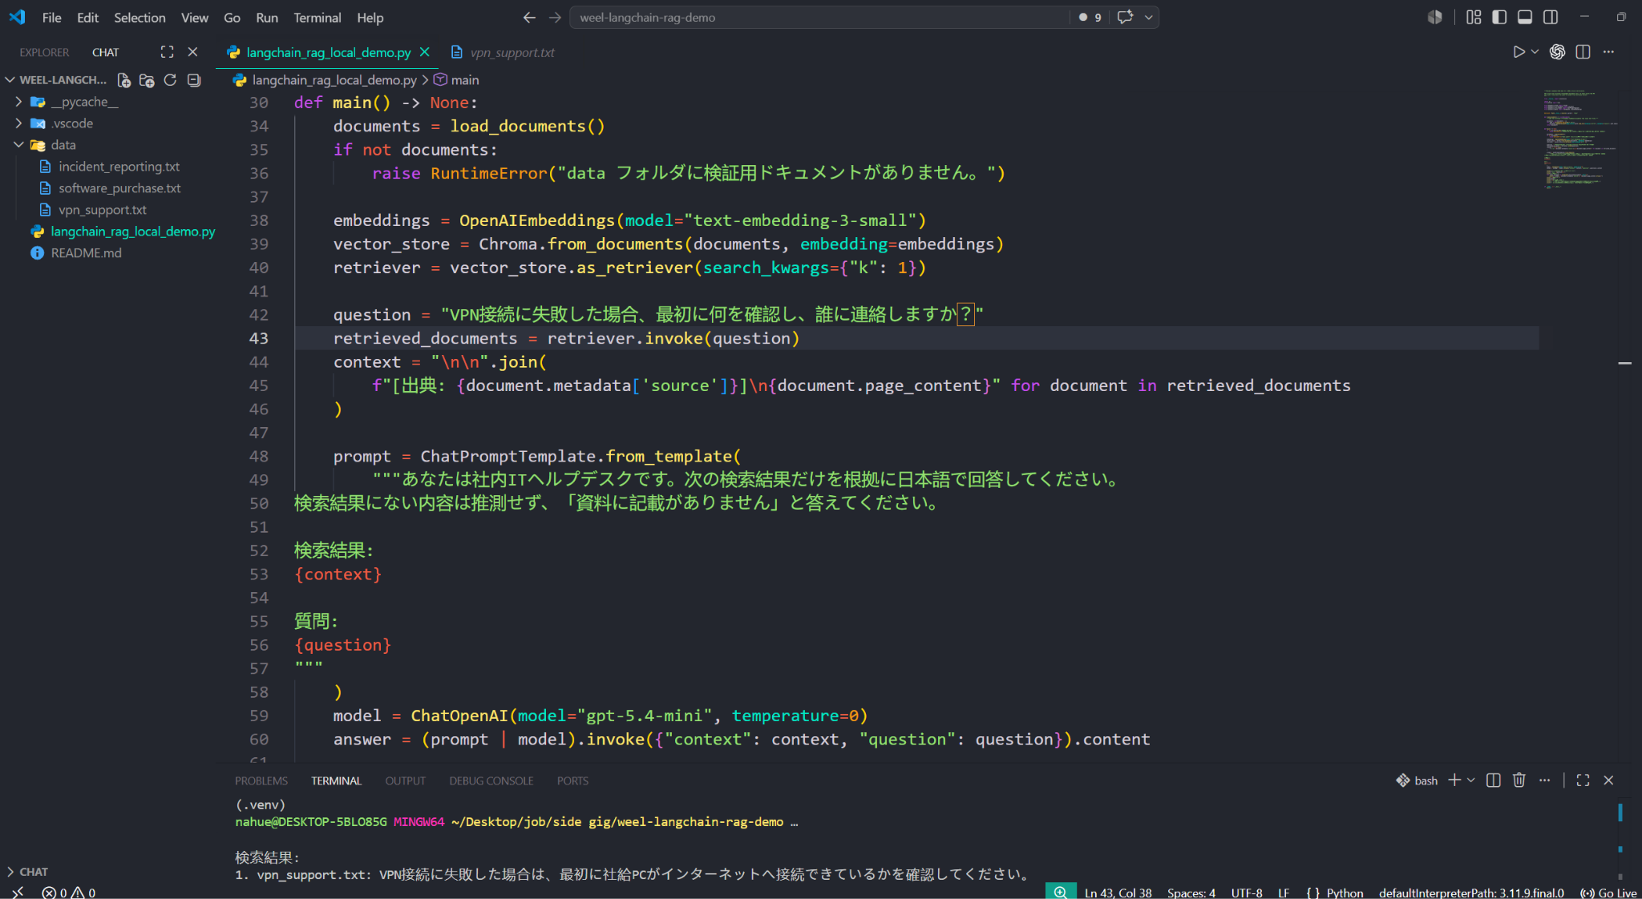
Task: Go back in navigation history
Action: (529, 17)
